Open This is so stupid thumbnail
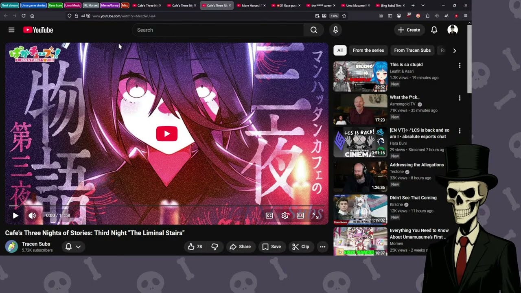This screenshot has width=521, height=293. pos(360,77)
